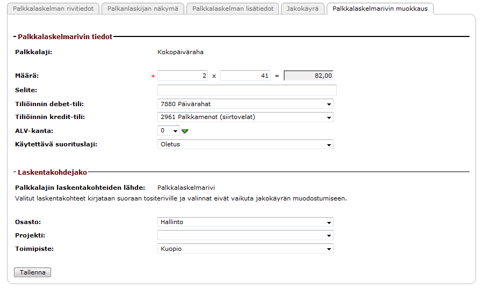Click the empty Selite text field
The image size is (483, 290).
pyautogui.click(x=247, y=90)
